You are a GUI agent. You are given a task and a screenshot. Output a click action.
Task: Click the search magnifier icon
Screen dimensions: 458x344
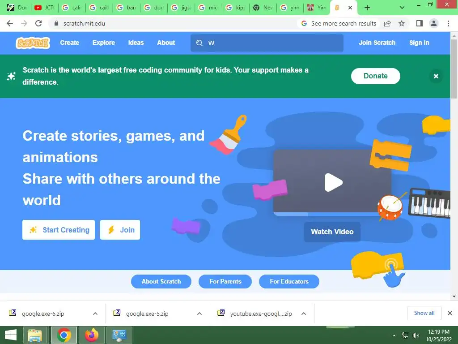pyautogui.click(x=199, y=43)
